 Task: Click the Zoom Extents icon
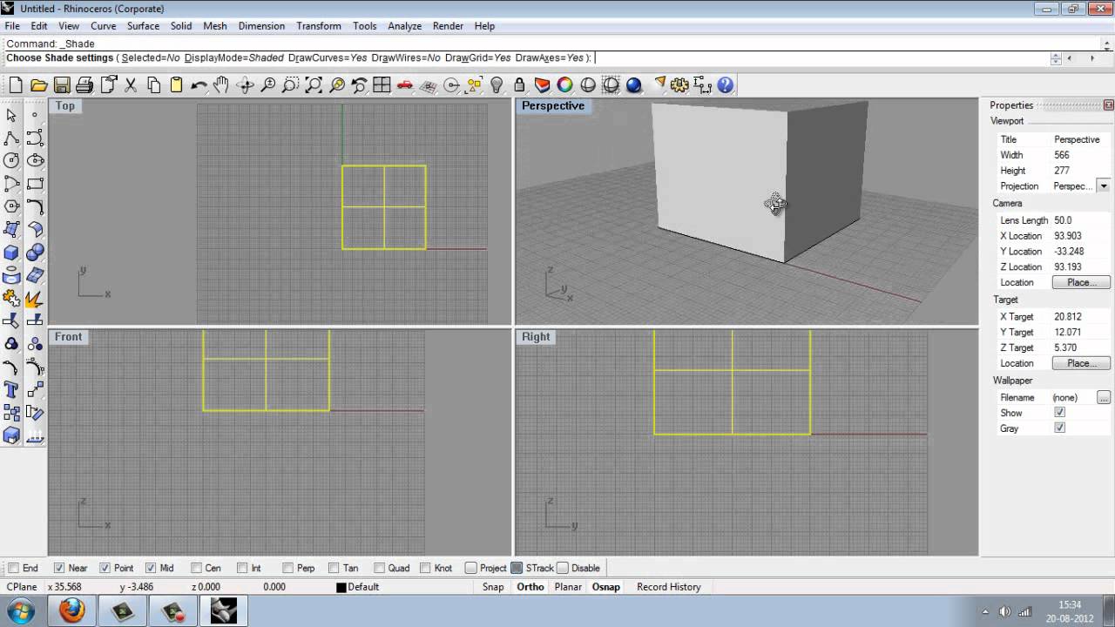(x=314, y=85)
